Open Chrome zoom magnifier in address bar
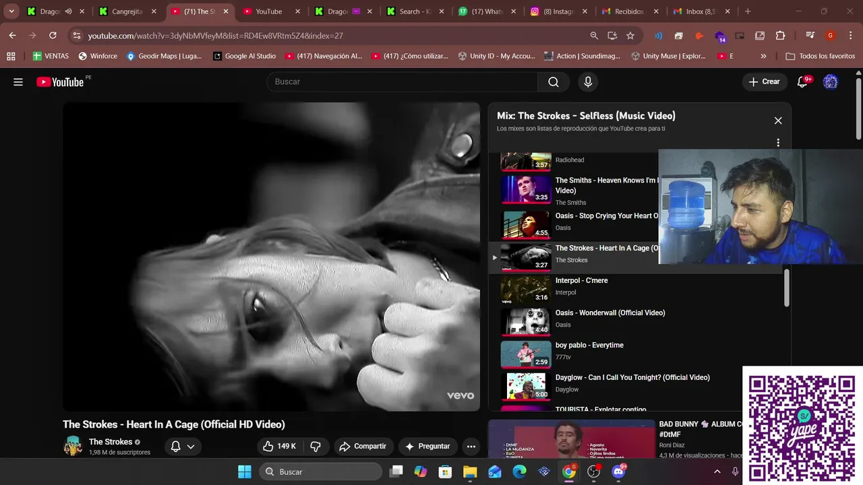Image resolution: width=863 pixels, height=485 pixels. click(594, 36)
